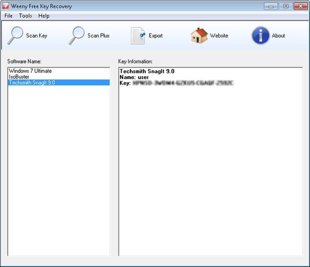Click the bold Techsmith SnagIt 9.0 heading
Image resolution: width=310 pixels, height=267 pixels.
(x=147, y=71)
